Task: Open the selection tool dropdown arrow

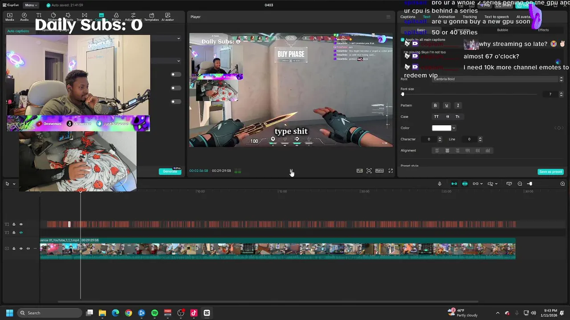Action: 14,184
